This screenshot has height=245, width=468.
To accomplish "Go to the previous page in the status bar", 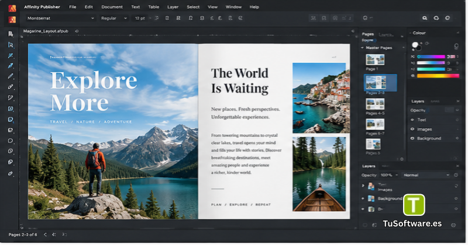I will [x=45, y=235].
